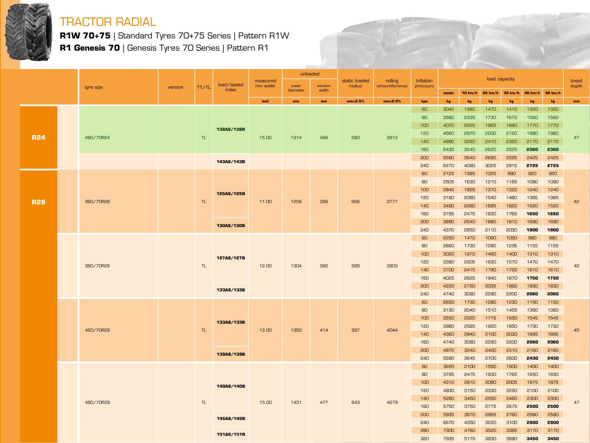The width and height of the screenshot is (590, 443).
Task: Select the 360/70R28 tyre size cell
Action: [x=97, y=202]
